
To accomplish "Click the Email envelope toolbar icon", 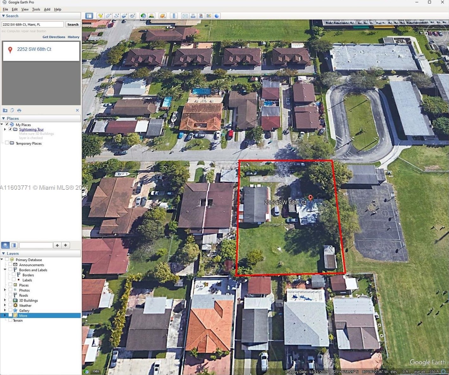I will click(185, 16).
